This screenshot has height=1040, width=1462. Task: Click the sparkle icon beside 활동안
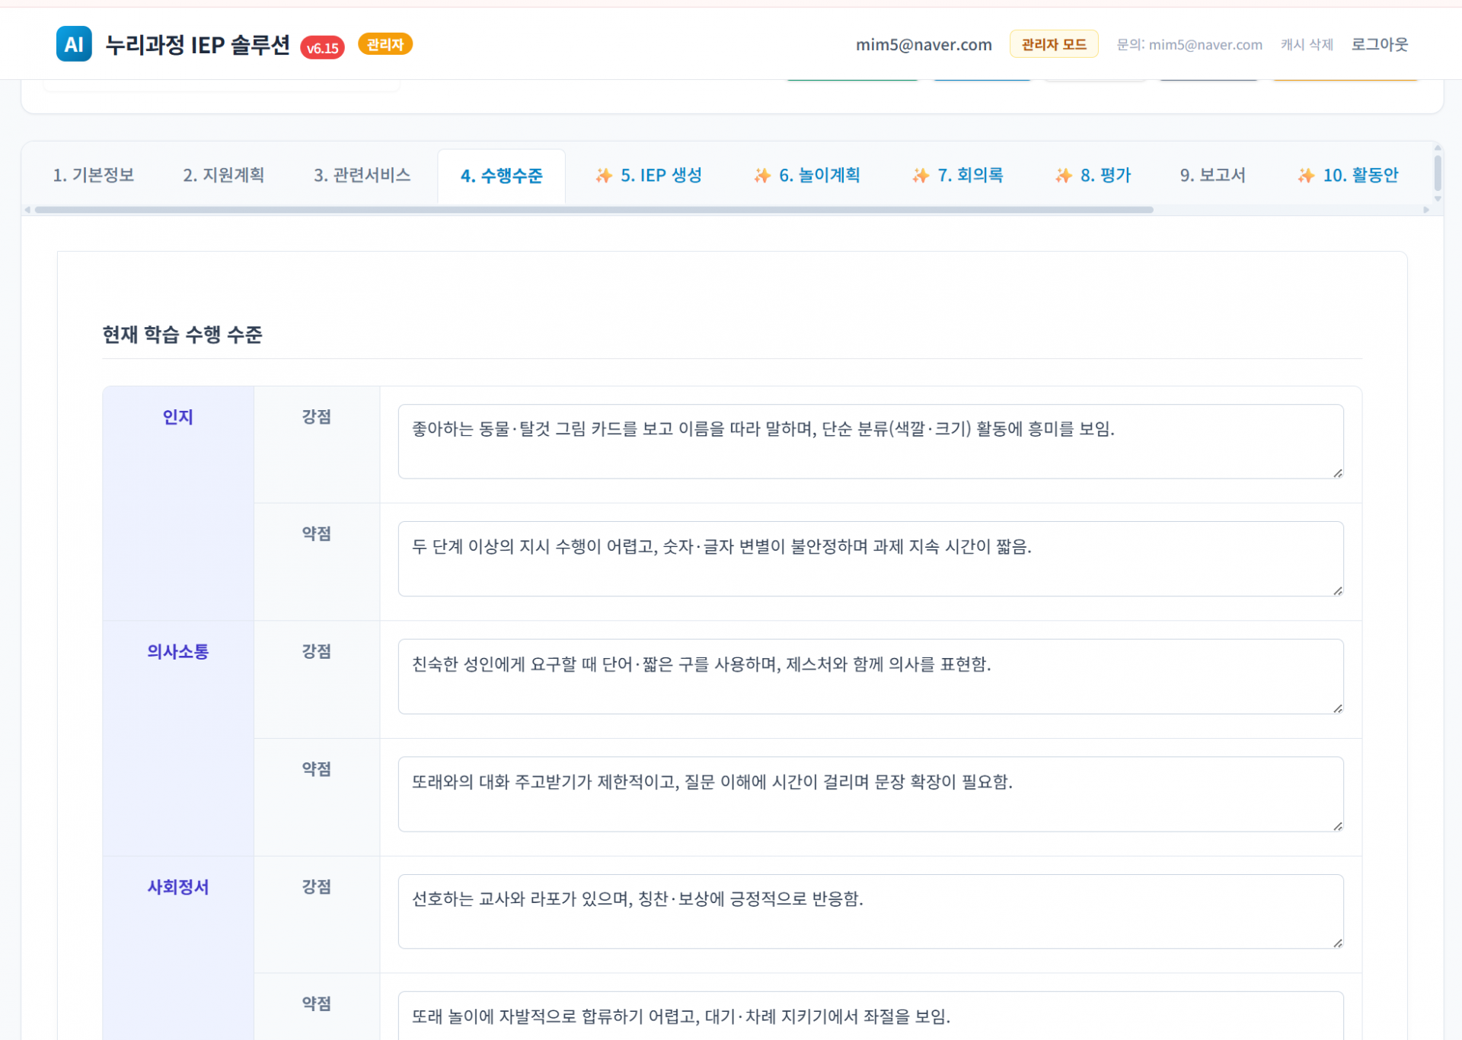[1306, 176]
